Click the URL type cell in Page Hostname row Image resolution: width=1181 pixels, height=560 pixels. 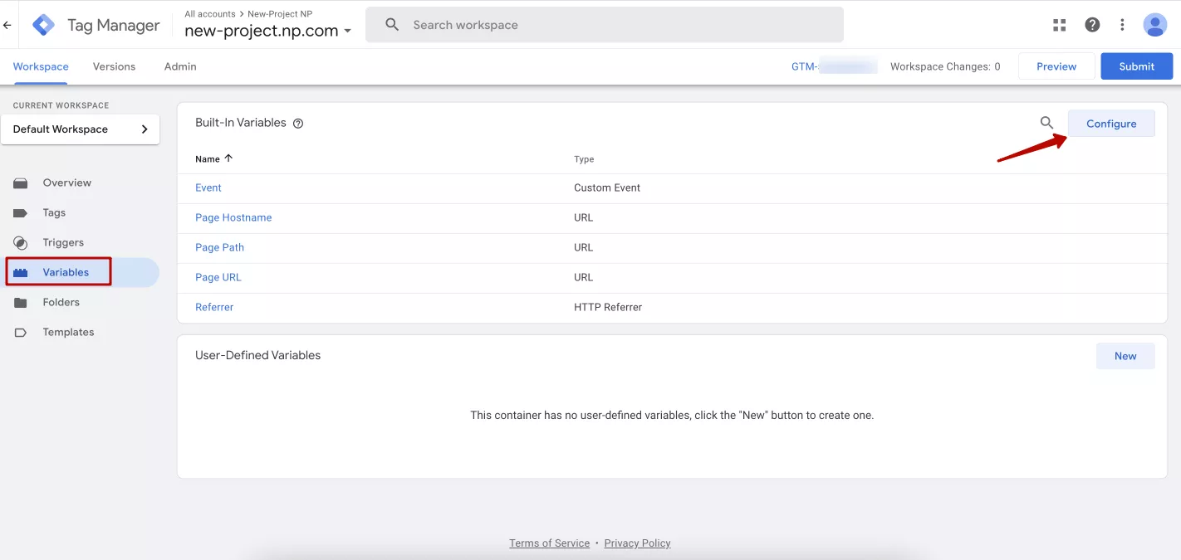(584, 217)
